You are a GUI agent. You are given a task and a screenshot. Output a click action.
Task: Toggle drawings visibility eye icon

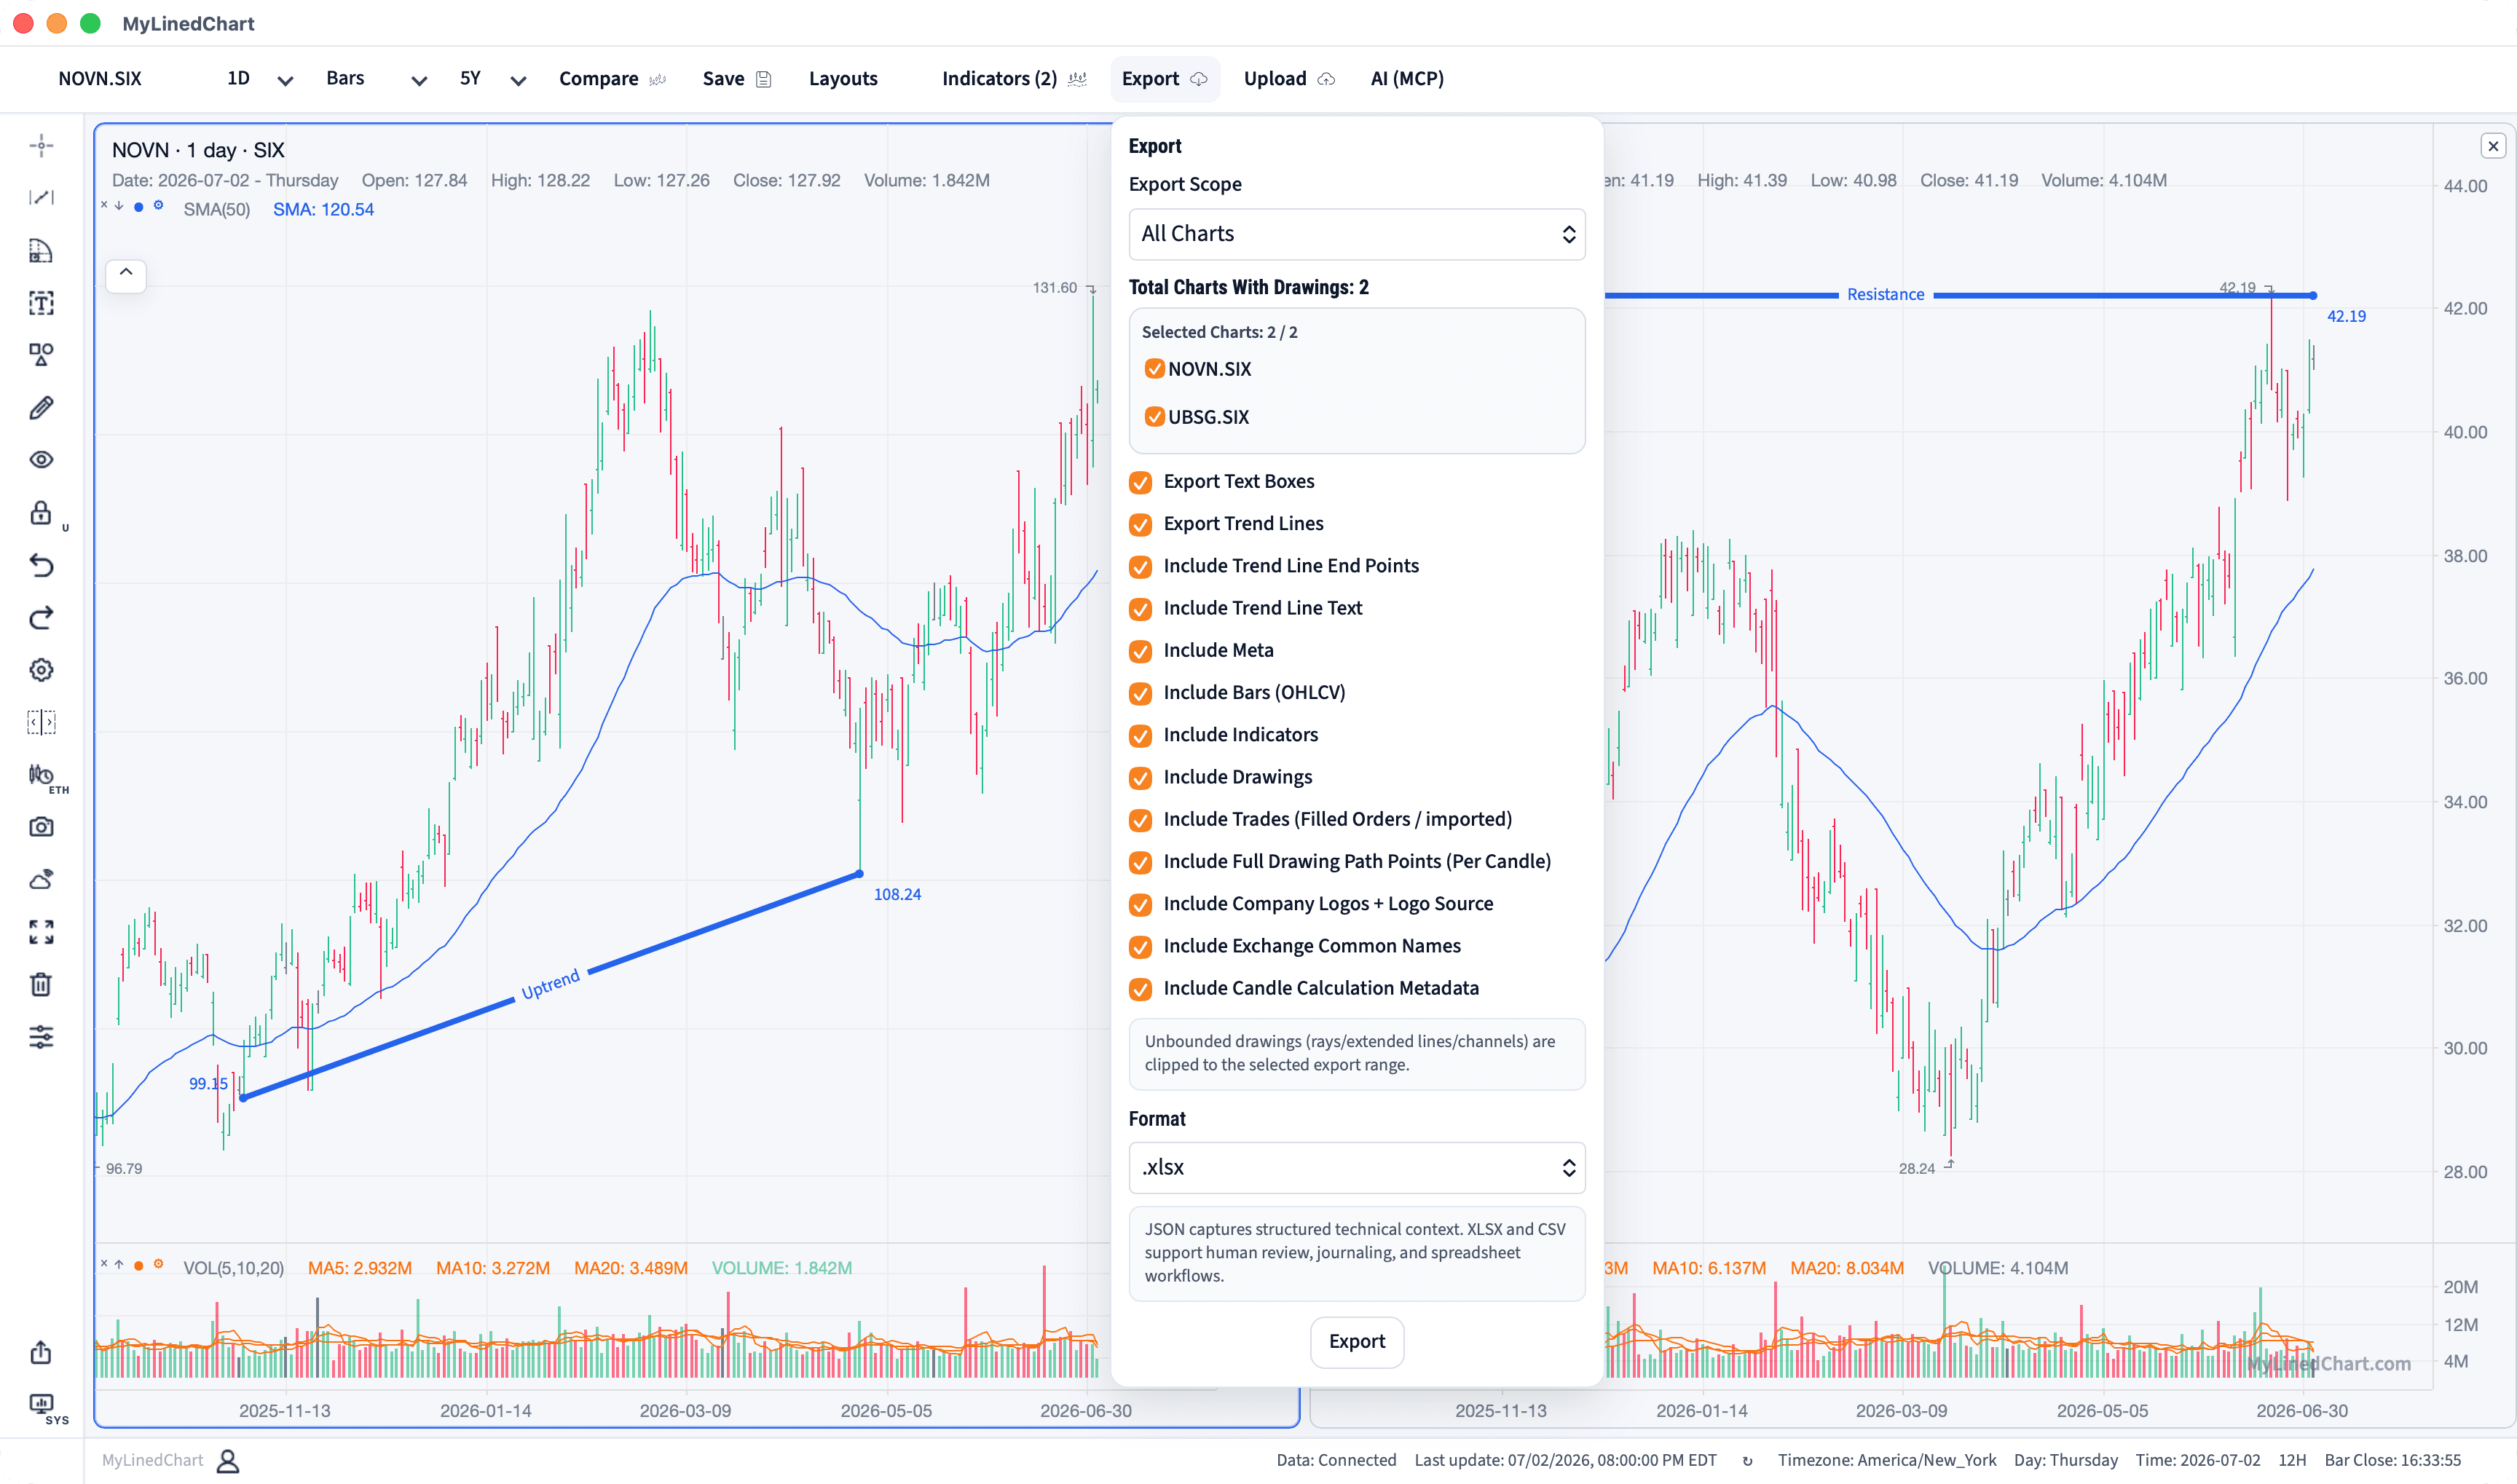tap(41, 460)
